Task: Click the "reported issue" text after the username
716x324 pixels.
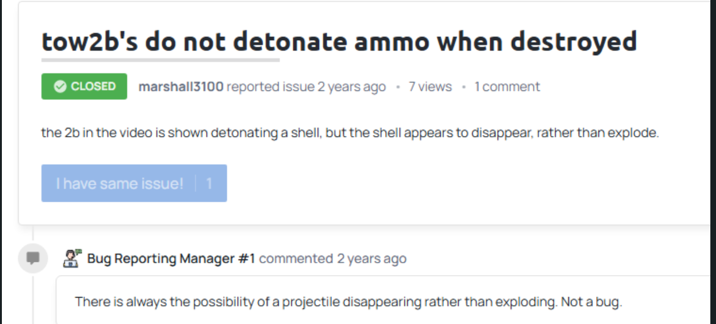Action: [270, 86]
